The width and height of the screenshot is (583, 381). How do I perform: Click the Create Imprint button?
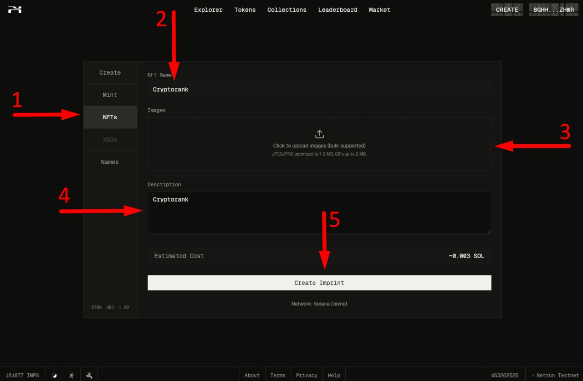coord(319,283)
